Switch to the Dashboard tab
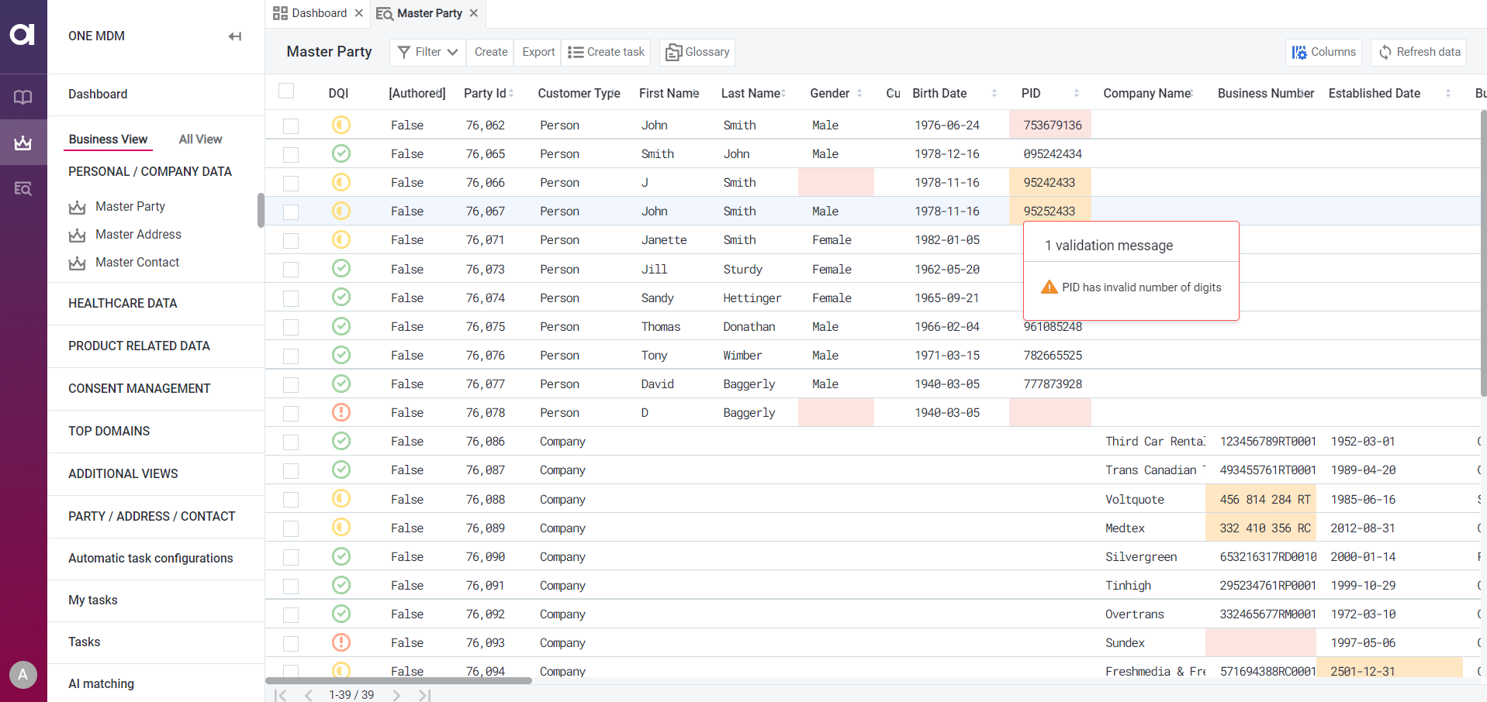 pos(318,13)
